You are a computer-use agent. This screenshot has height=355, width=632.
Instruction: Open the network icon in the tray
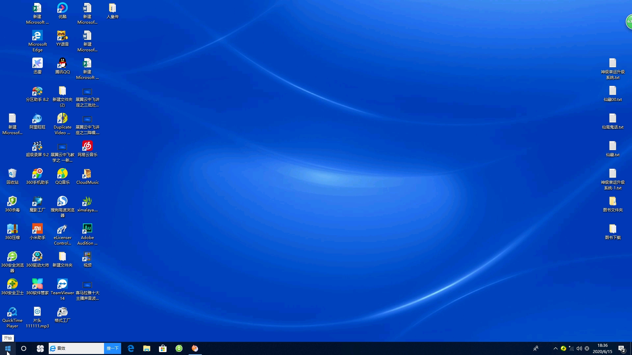pos(571,348)
